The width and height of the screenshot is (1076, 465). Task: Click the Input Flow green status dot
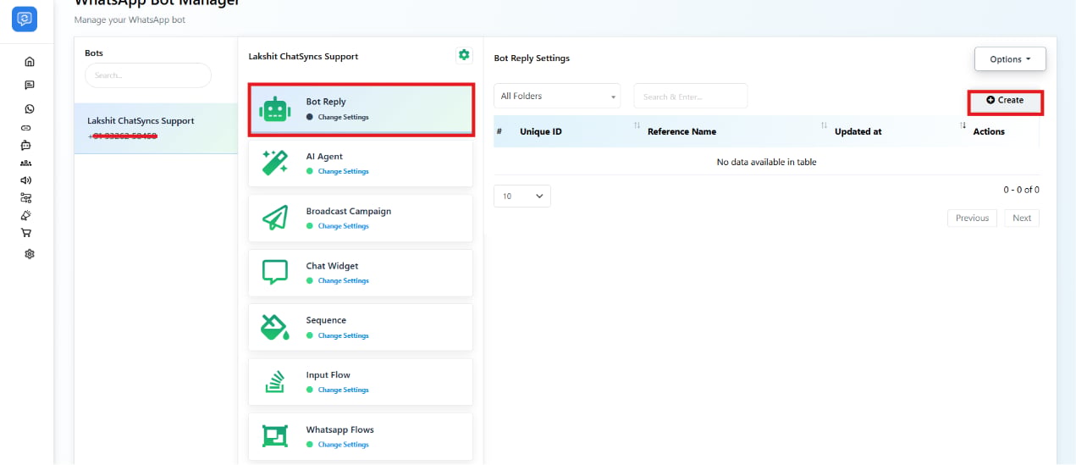coord(310,390)
